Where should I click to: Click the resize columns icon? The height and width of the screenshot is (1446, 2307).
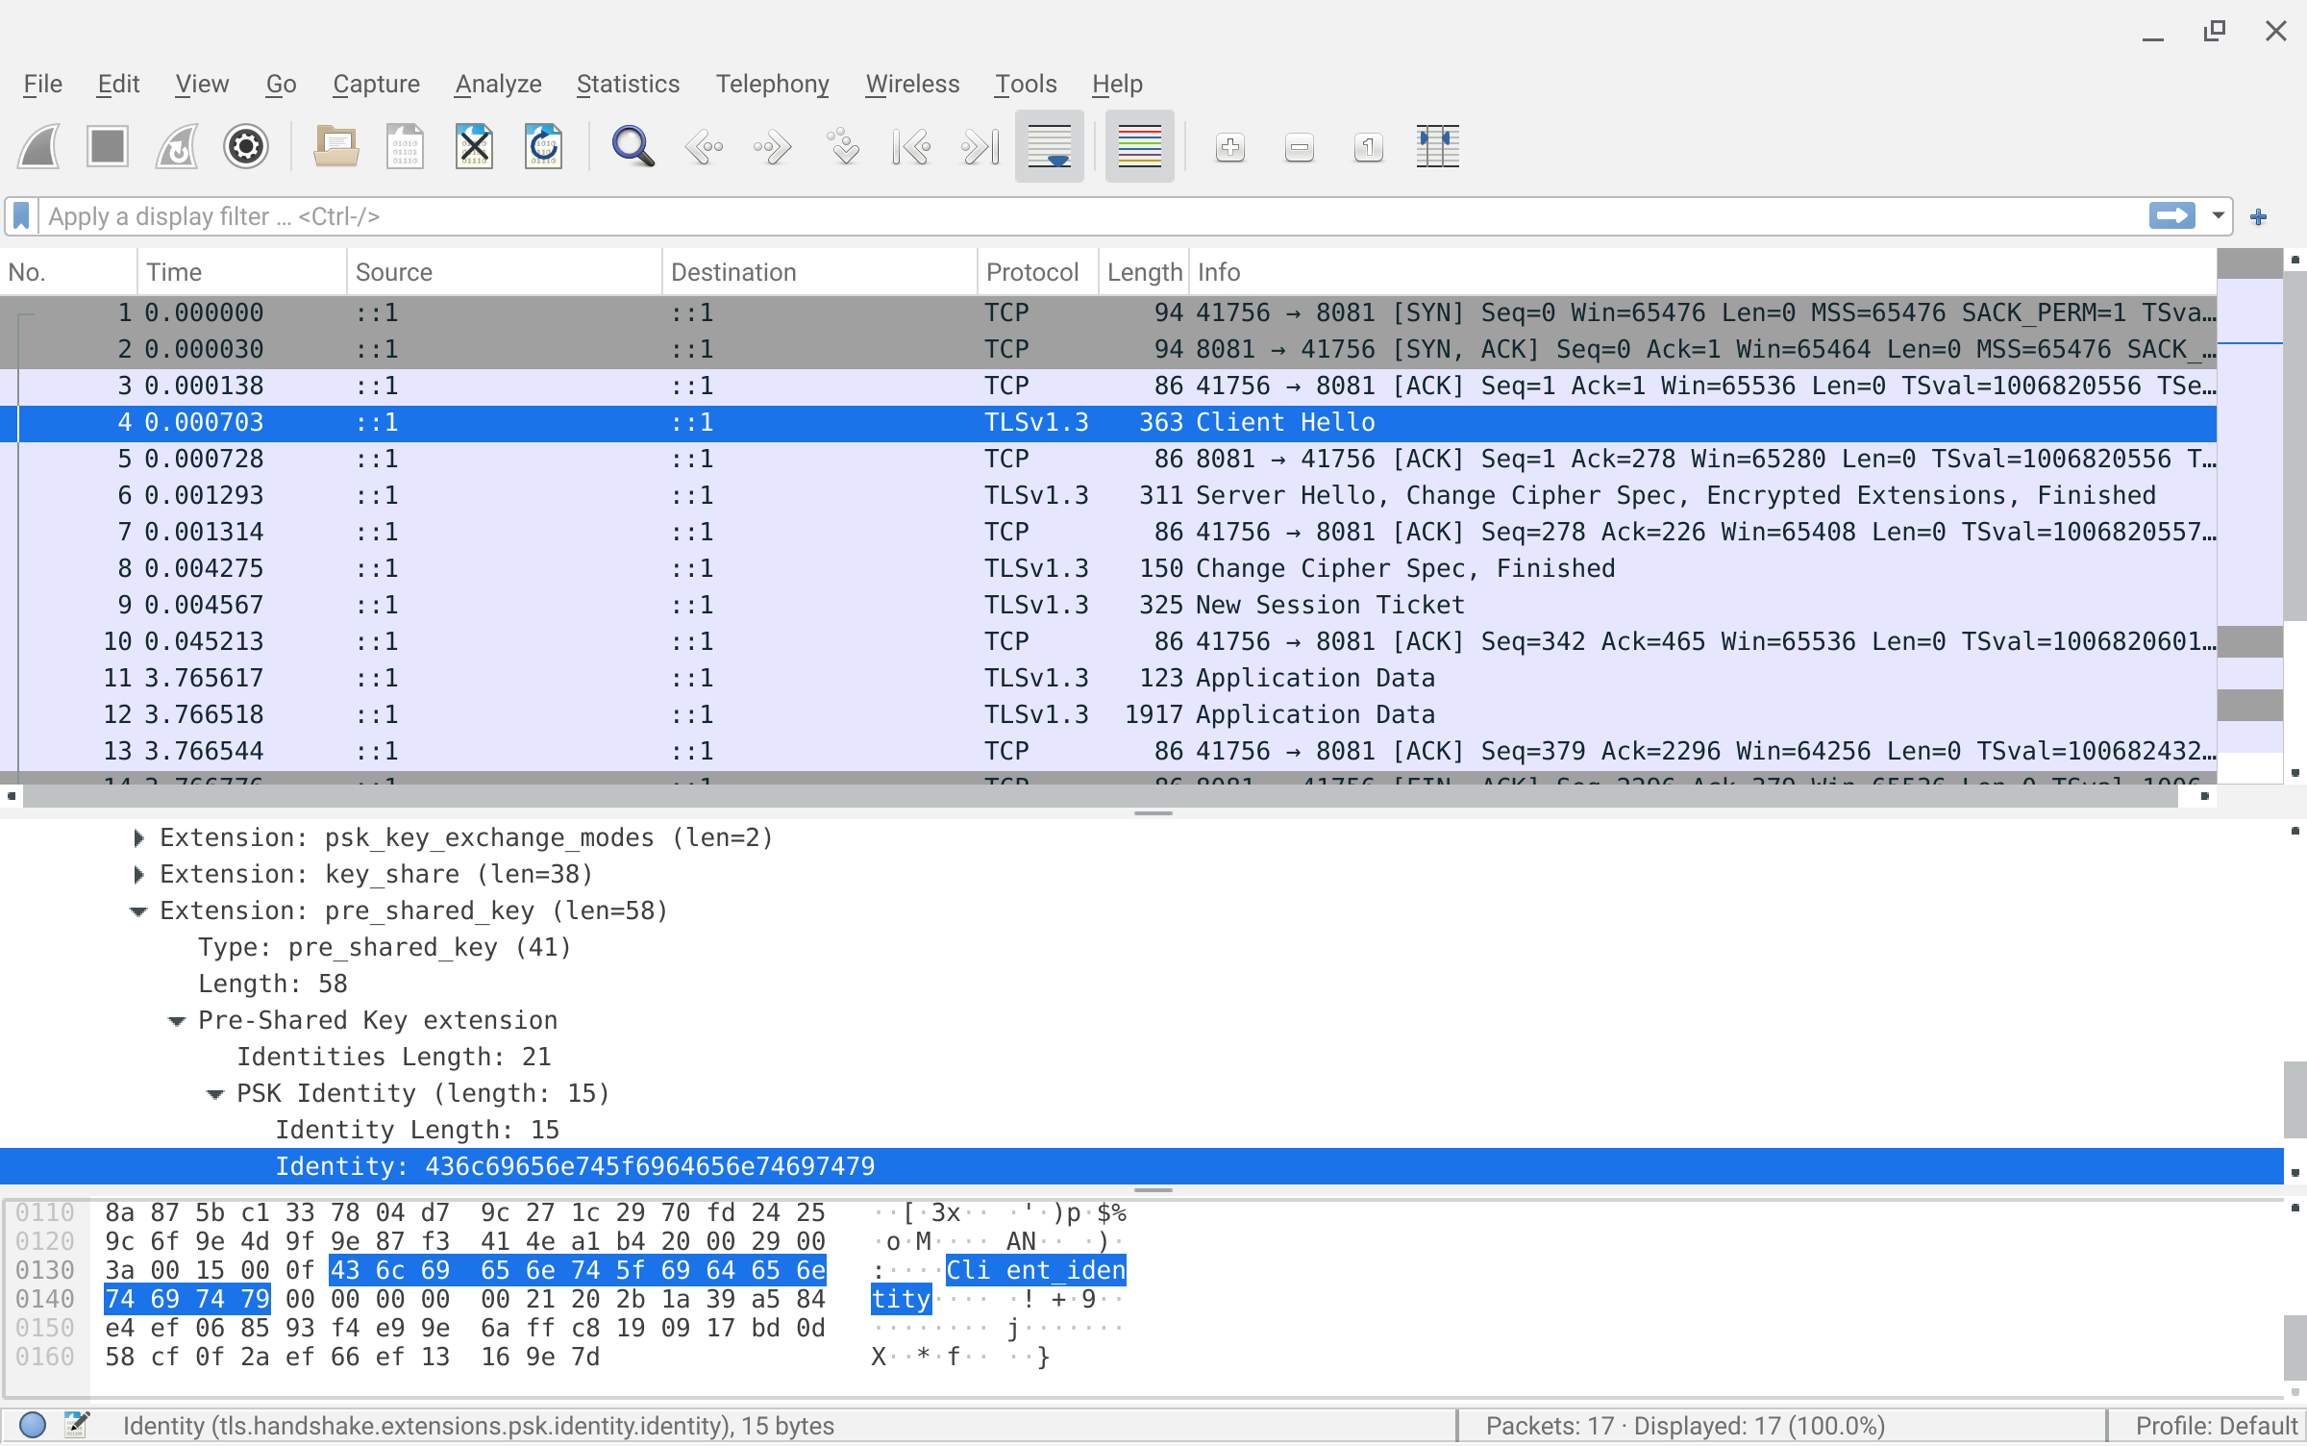click(x=1437, y=147)
